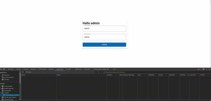Open the DevTools three-dot menu
211x101 pixels.
(x=207, y=69)
